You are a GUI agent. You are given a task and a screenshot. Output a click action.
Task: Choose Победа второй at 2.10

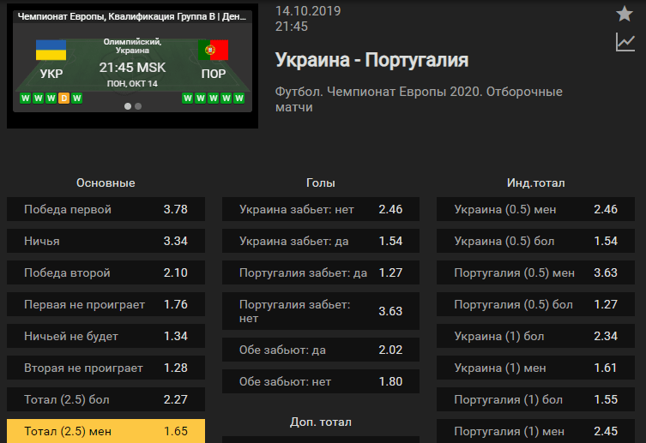(106, 272)
